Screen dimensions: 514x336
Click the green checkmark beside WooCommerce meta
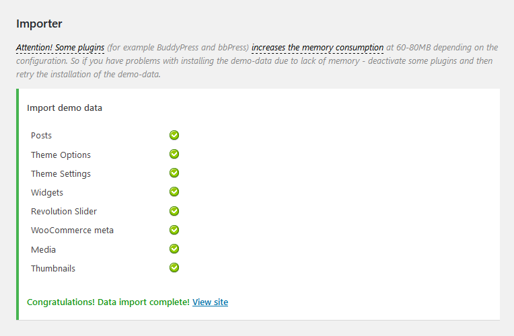pos(174,230)
